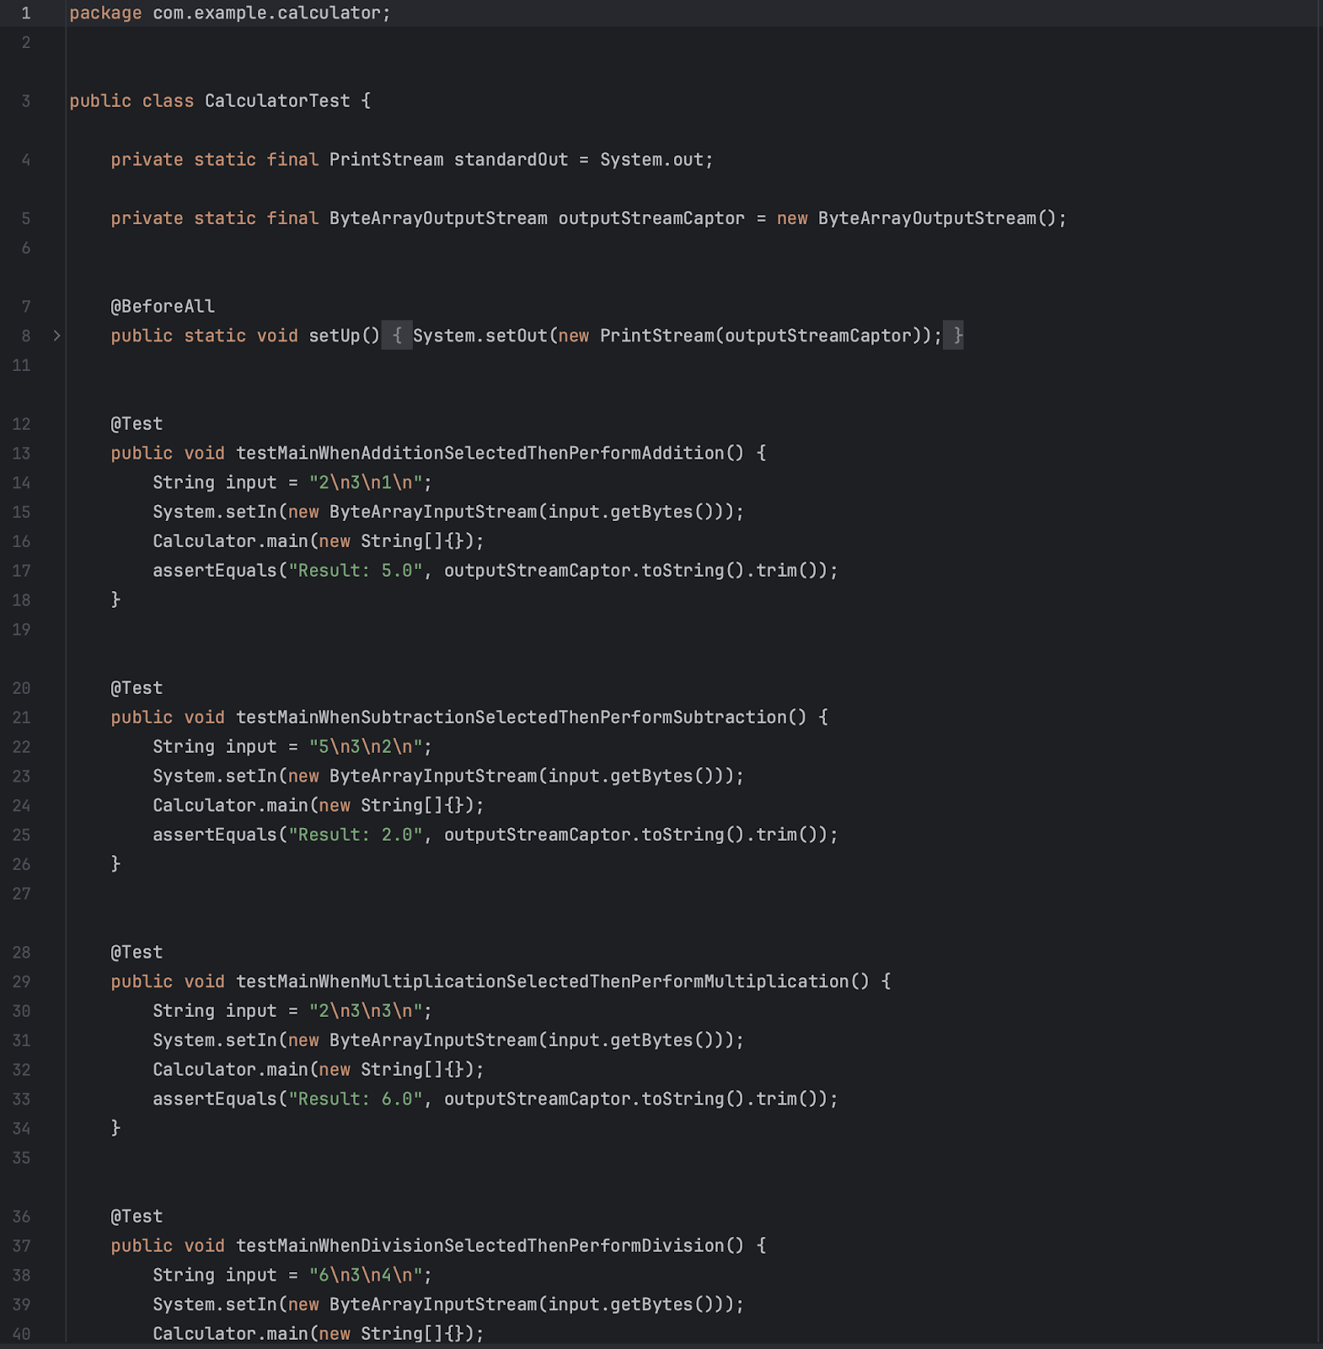Click the "Result: 6.0" string literal
This screenshot has width=1323, height=1349.
pos(355,1099)
